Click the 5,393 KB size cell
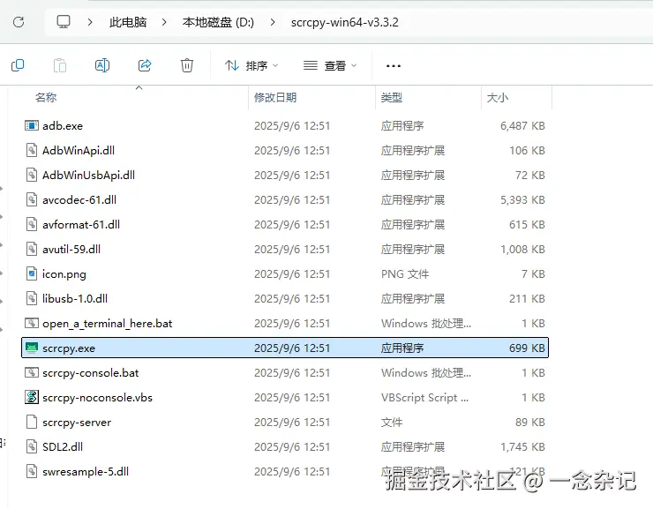The height and width of the screenshot is (509, 653). pos(522,199)
